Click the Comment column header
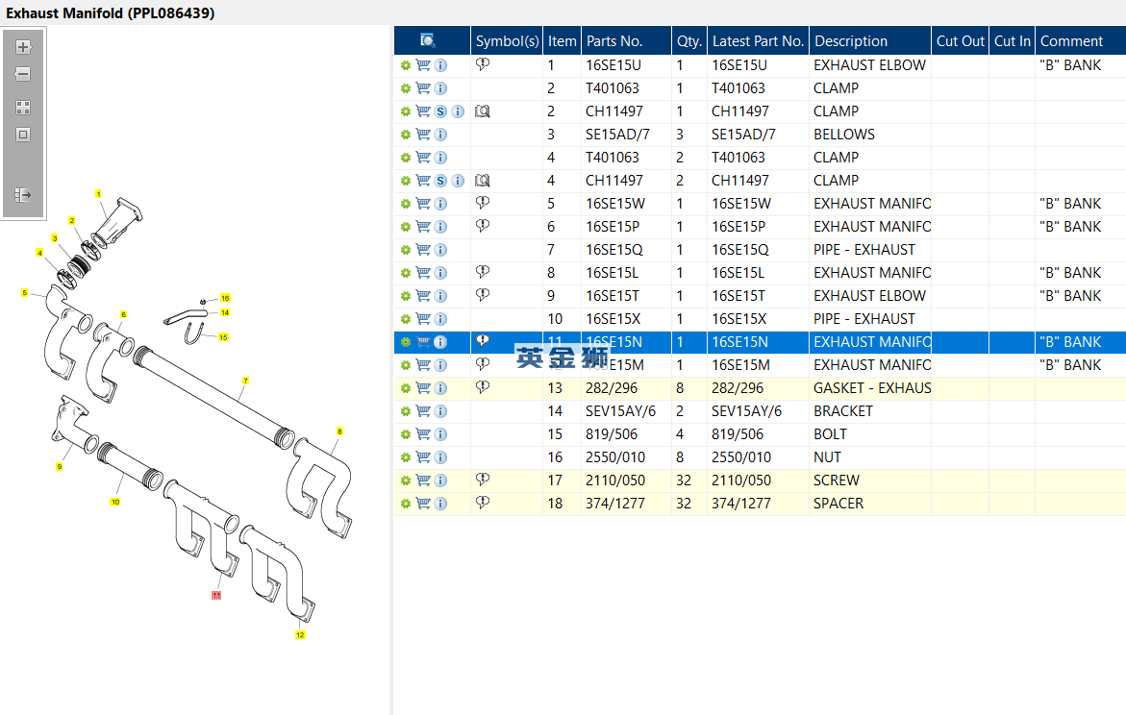 coord(1080,41)
